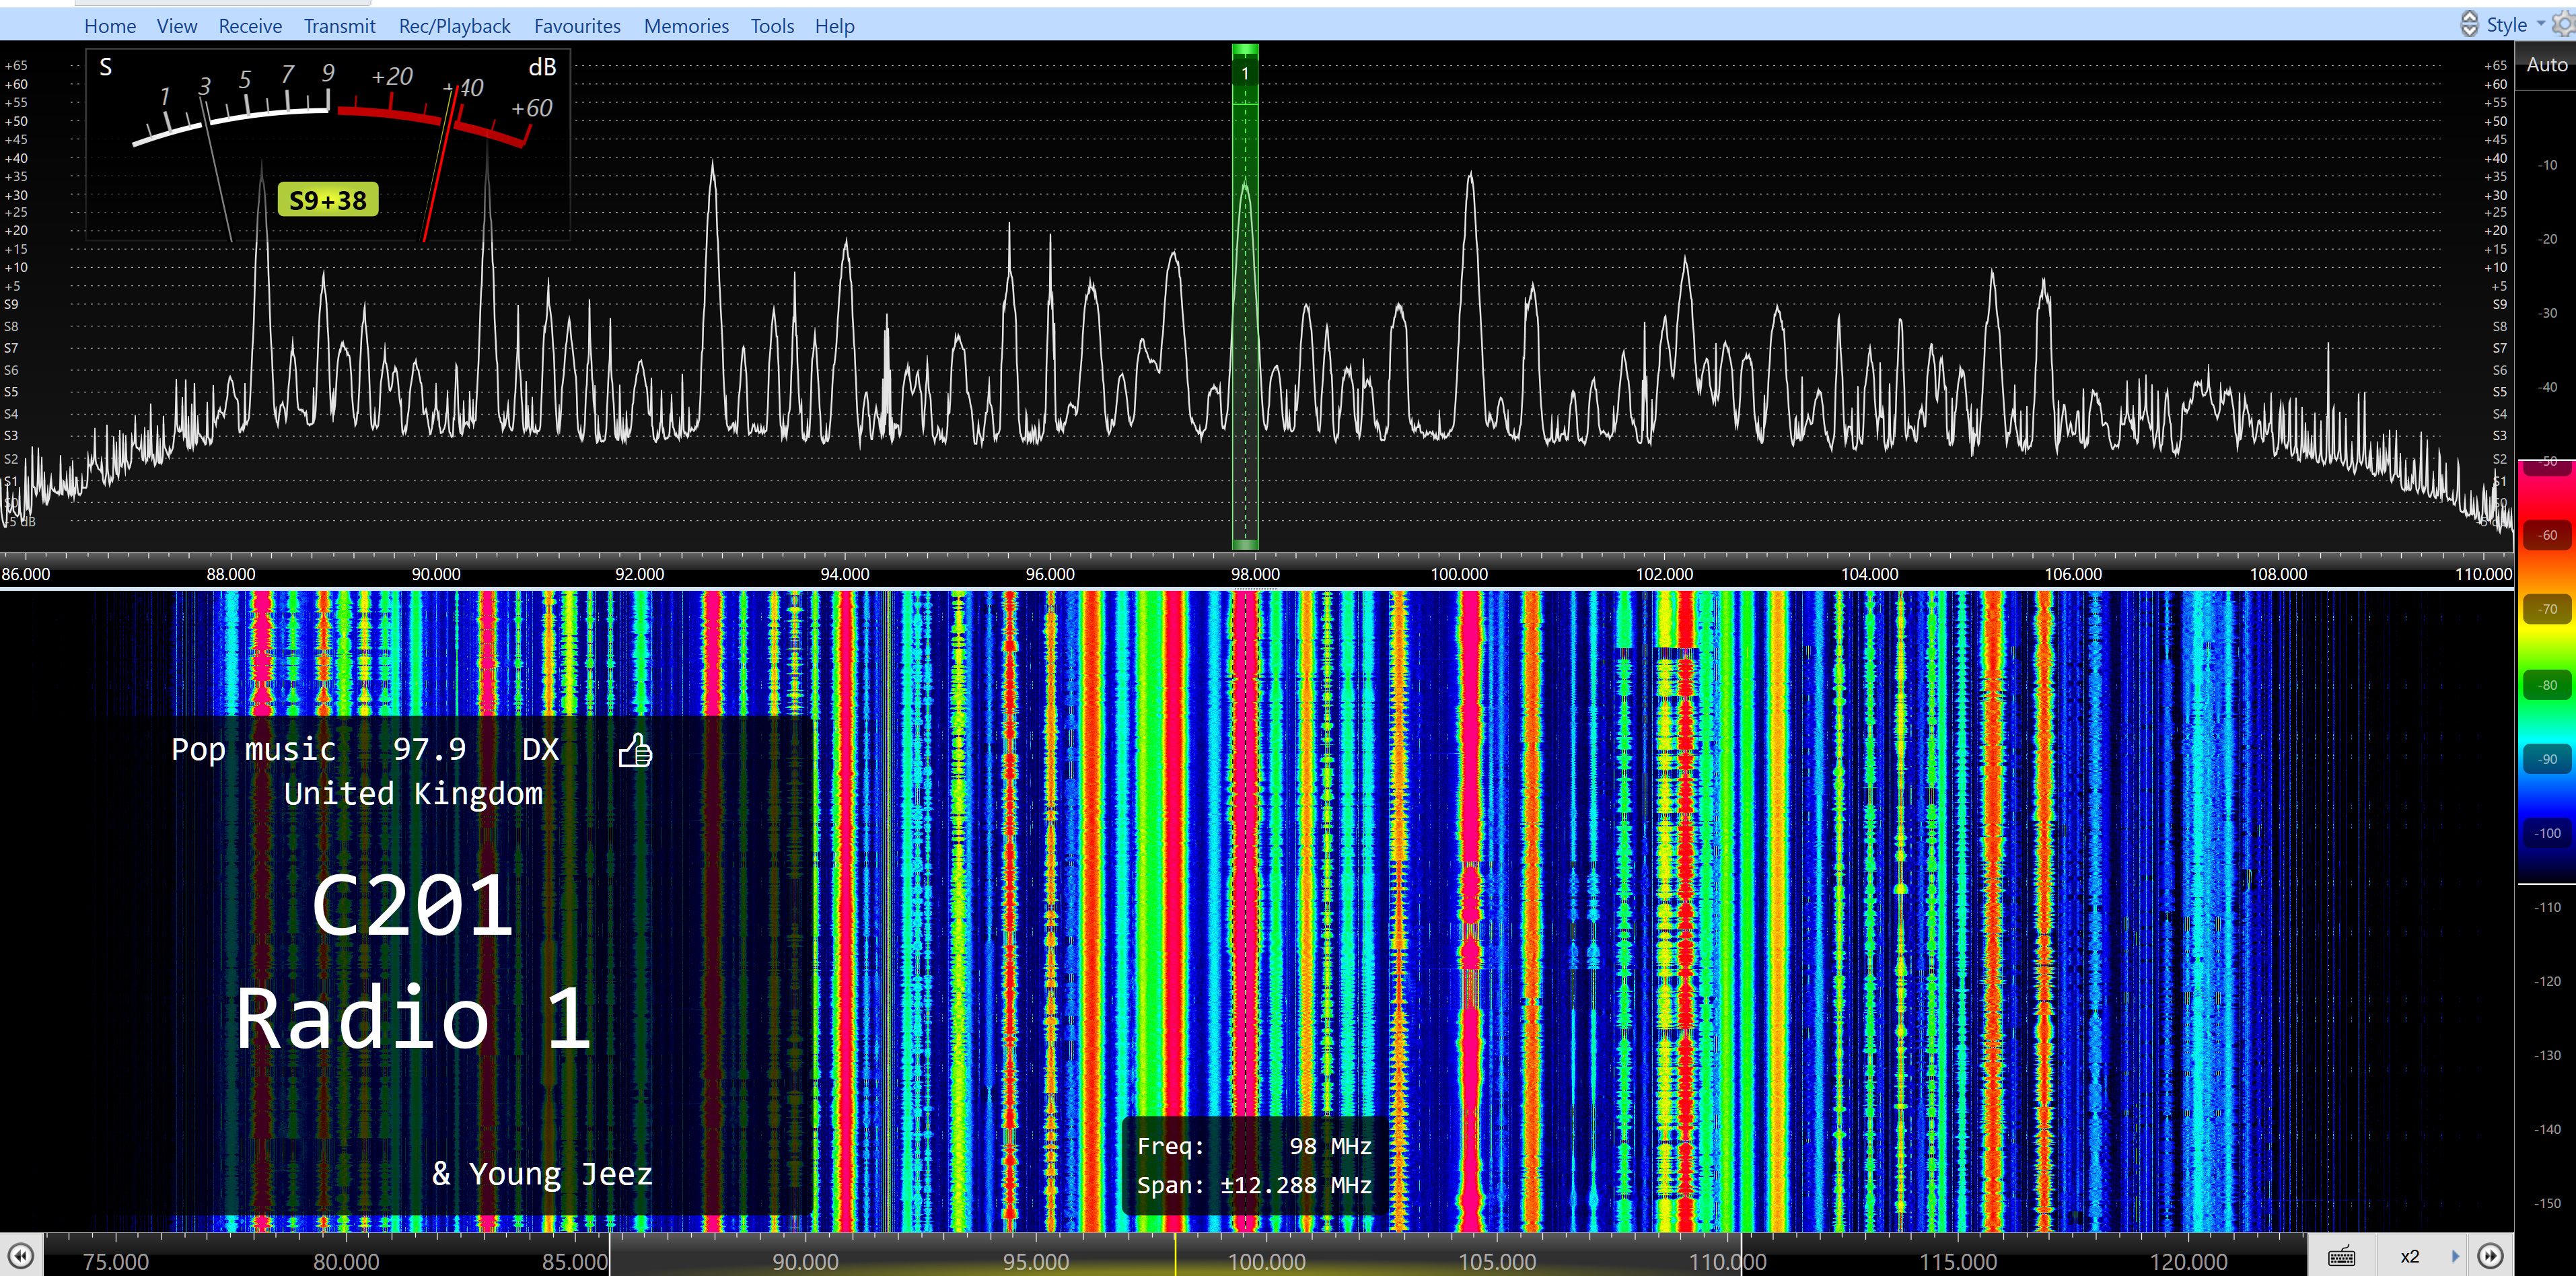Click the x2 zoom button
The width and height of the screenshot is (2576, 1276).
tap(2409, 1256)
